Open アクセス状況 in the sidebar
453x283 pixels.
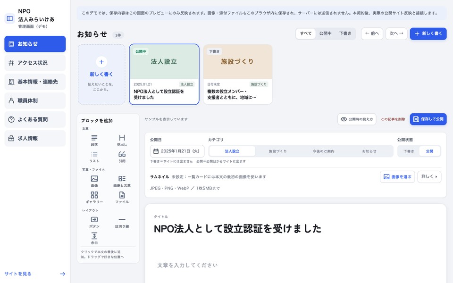coord(35,63)
